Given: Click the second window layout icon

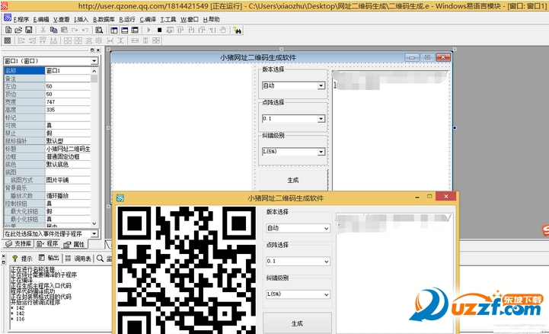Looking at the screenshot, I should [x=125, y=31].
